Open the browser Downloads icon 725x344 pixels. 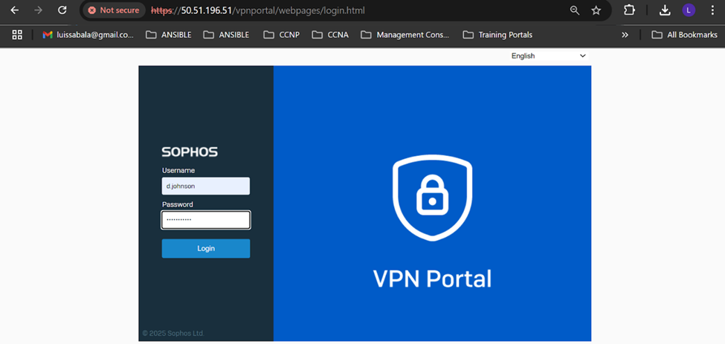coord(665,10)
